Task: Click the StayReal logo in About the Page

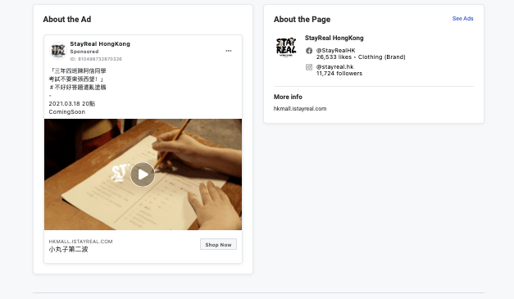Action: 286,47
